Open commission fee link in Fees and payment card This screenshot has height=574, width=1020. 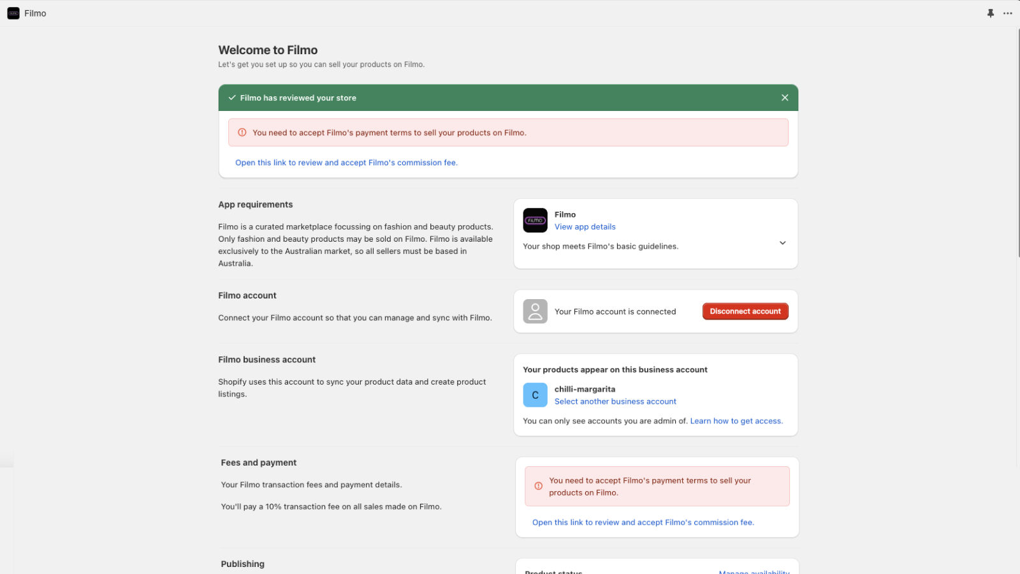[643, 522]
